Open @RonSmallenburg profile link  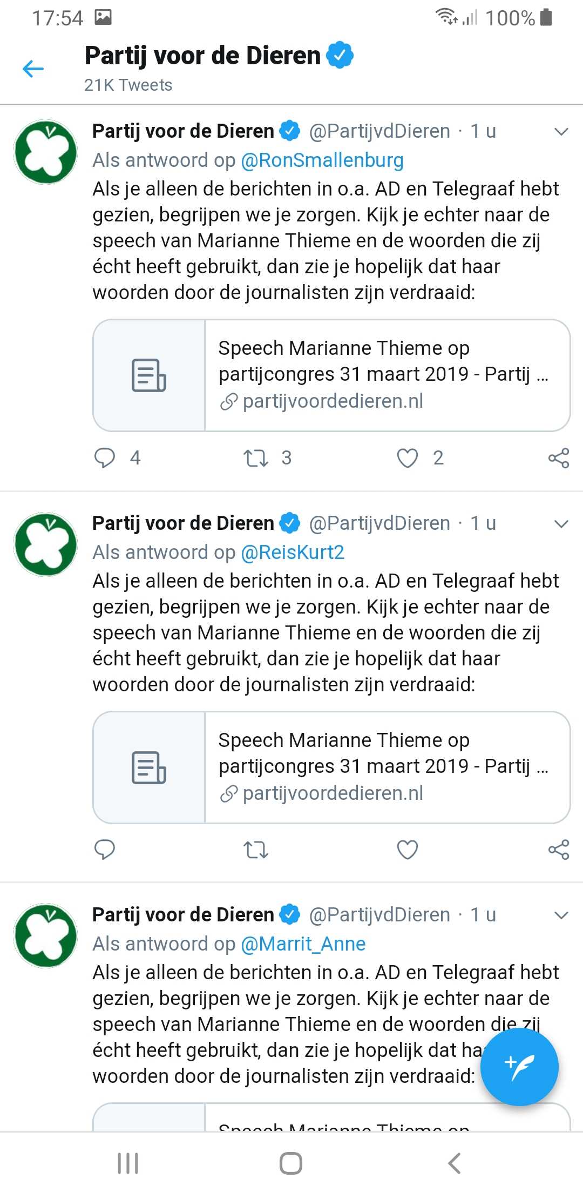(x=322, y=160)
